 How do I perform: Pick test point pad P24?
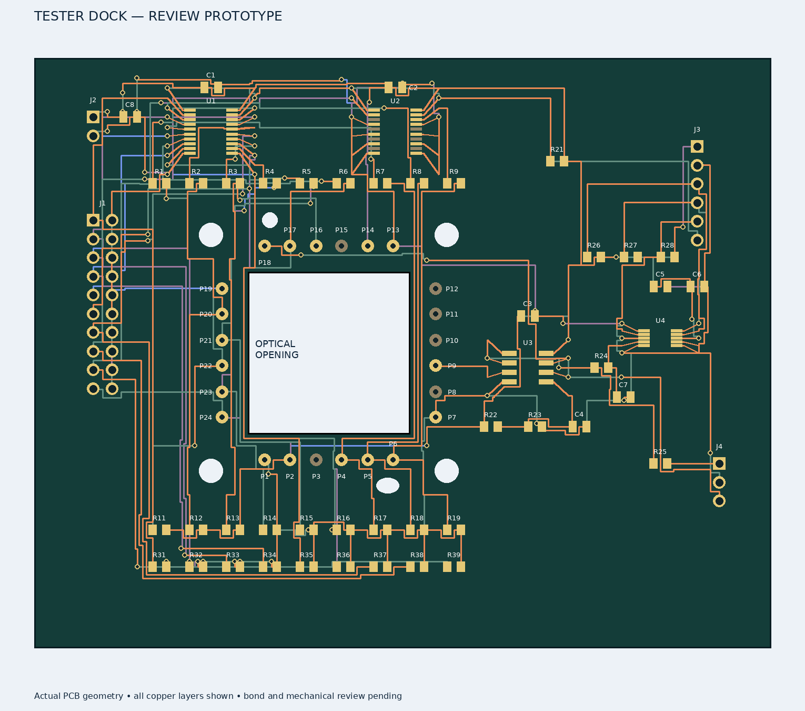[x=222, y=417]
